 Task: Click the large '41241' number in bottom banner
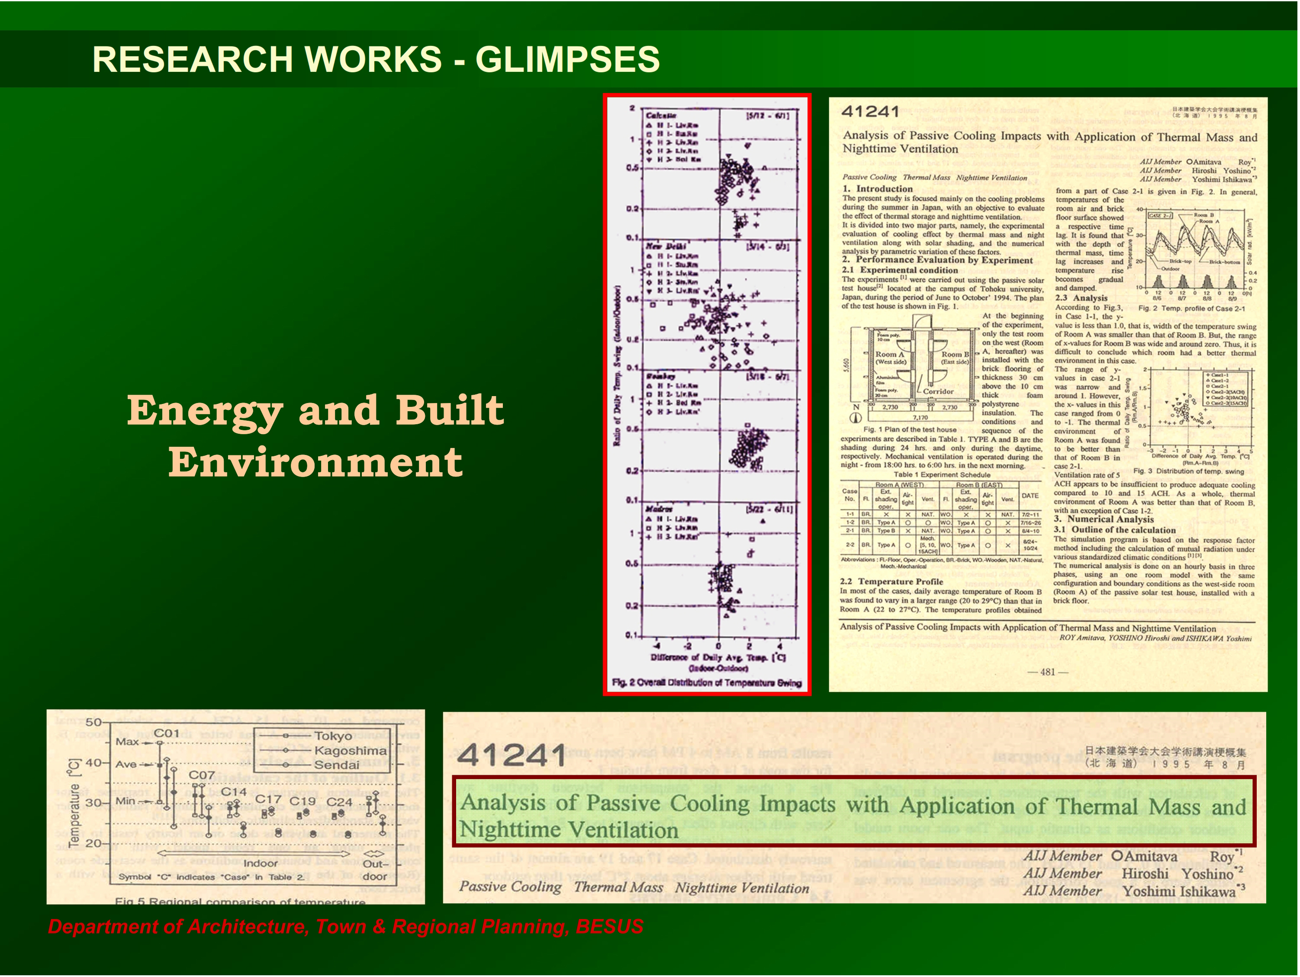click(x=511, y=756)
